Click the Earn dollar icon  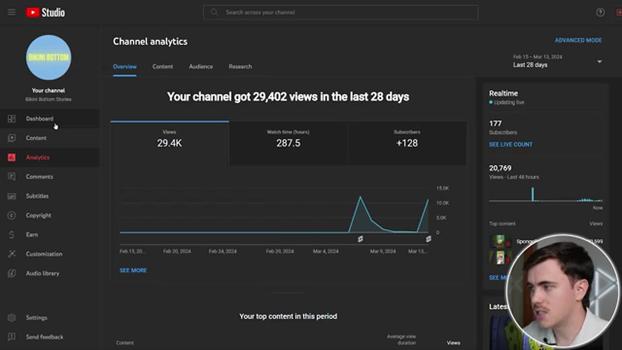[x=12, y=235]
